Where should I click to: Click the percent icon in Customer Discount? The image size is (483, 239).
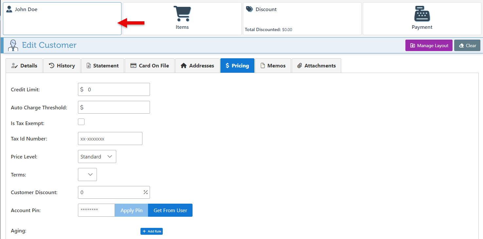point(146,192)
